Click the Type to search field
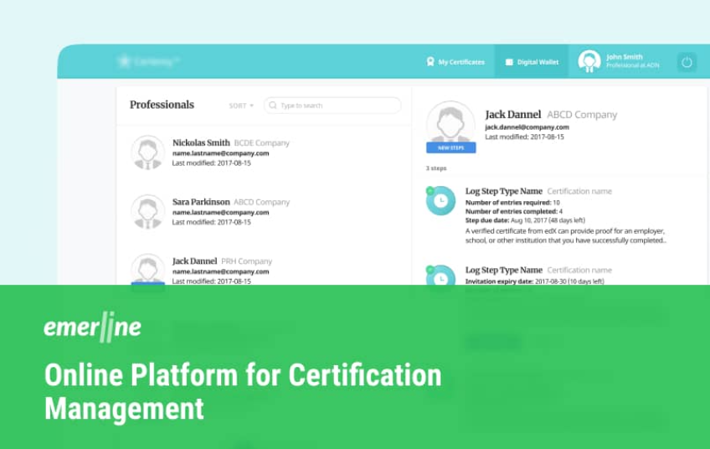 (x=332, y=105)
